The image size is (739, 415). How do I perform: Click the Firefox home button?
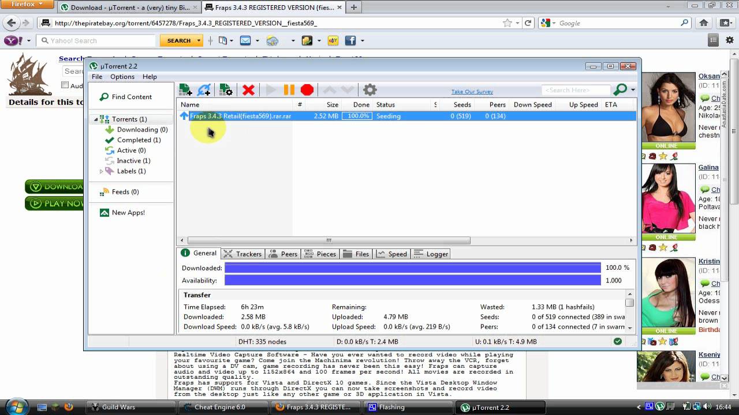(704, 23)
